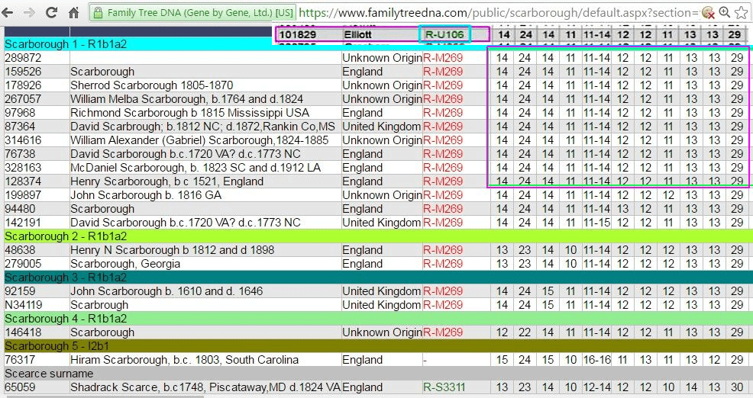
Task: Click kit number 128374
Action: (x=23, y=181)
